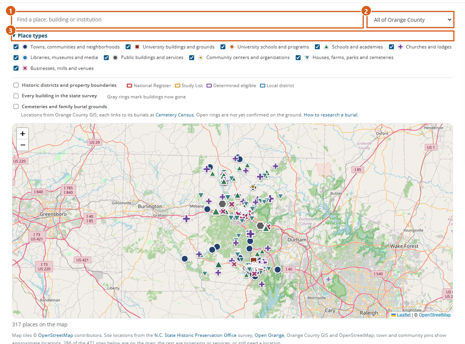Zoom in on the map
465x344 pixels.
(22, 134)
